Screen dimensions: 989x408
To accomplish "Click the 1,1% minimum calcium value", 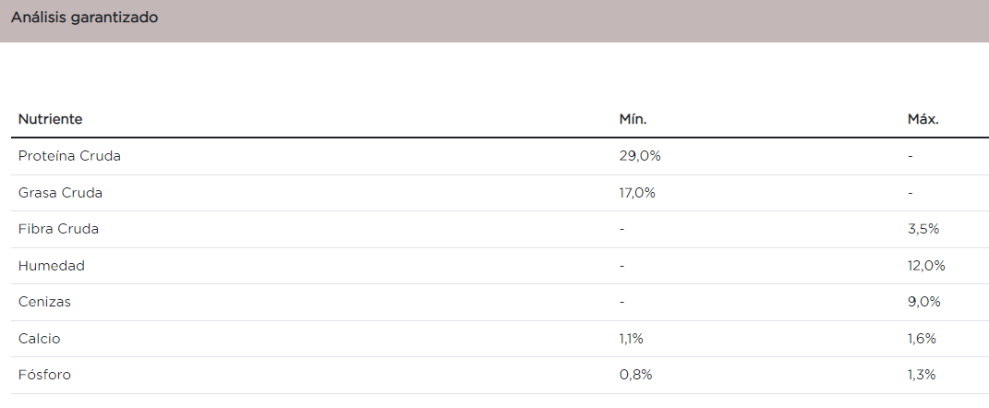I will coord(631,339).
